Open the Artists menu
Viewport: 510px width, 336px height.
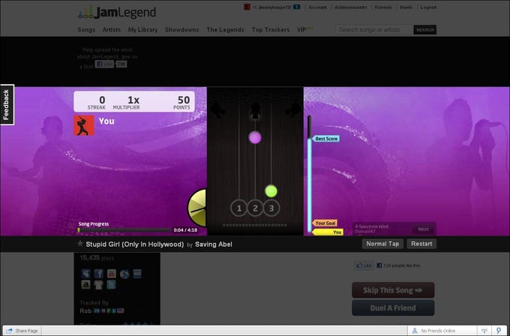[112, 29]
